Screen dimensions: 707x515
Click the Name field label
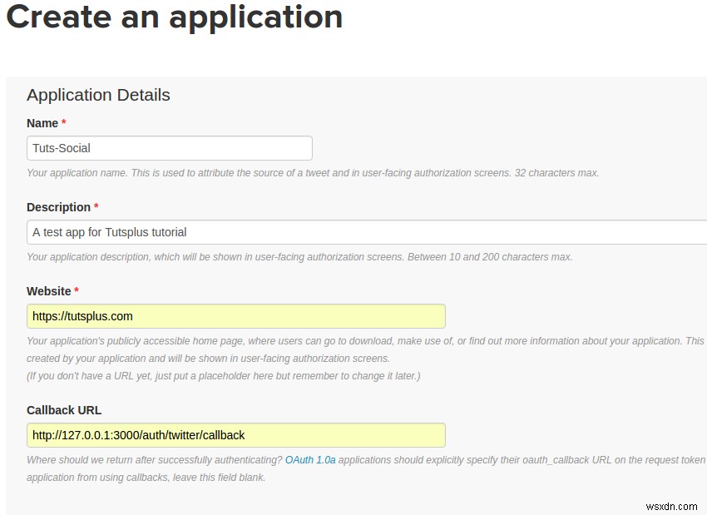[x=41, y=122]
